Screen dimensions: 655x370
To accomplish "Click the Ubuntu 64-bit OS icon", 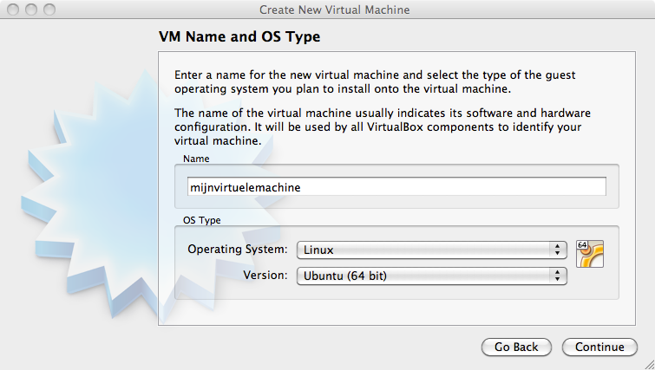I will pyautogui.click(x=590, y=254).
